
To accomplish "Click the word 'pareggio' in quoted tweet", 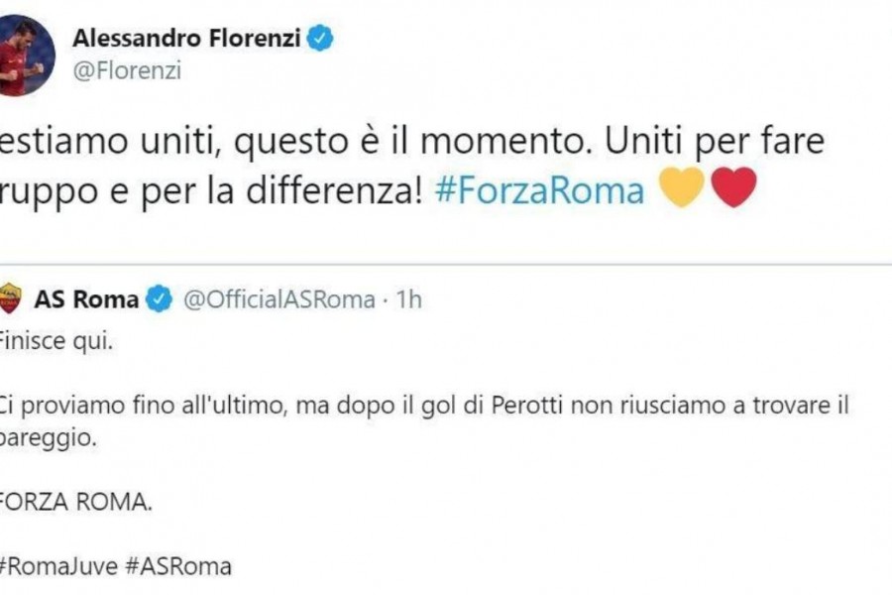I will point(46,438).
